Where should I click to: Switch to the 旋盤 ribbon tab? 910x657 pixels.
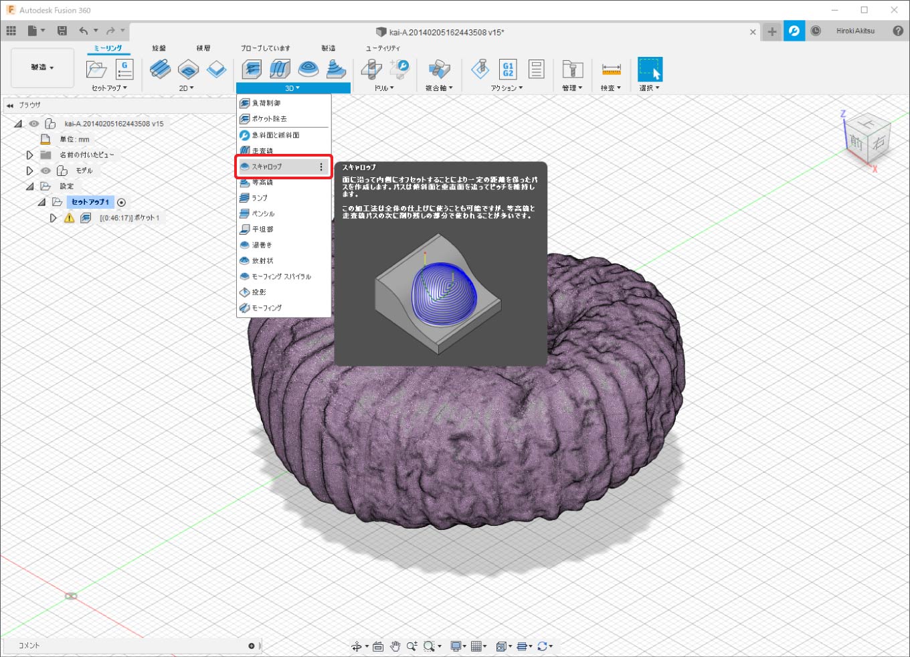[159, 48]
